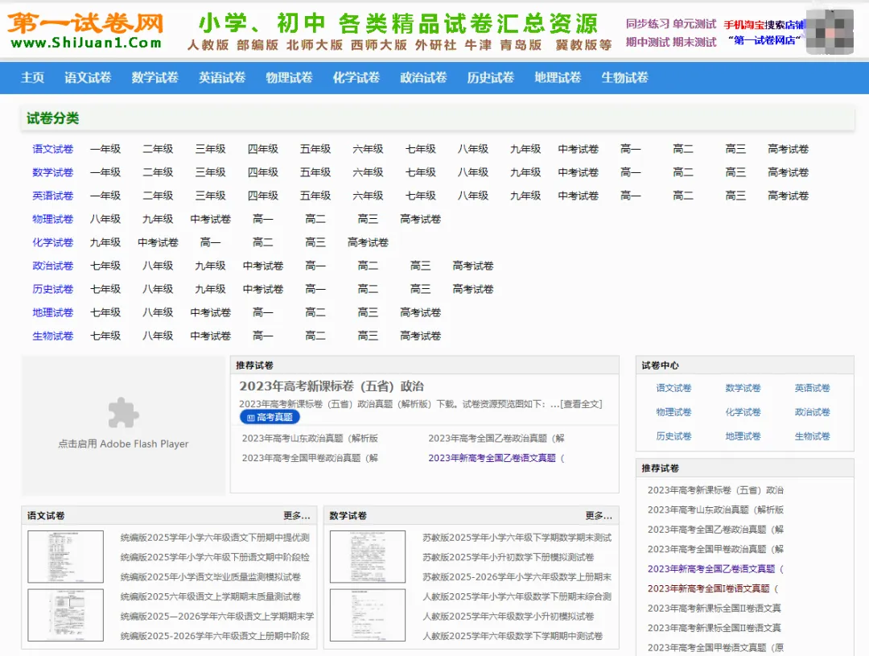Open 2023年高考全国甲卷政治真题 in center panel
This screenshot has width=869, height=656.
[310, 458]
